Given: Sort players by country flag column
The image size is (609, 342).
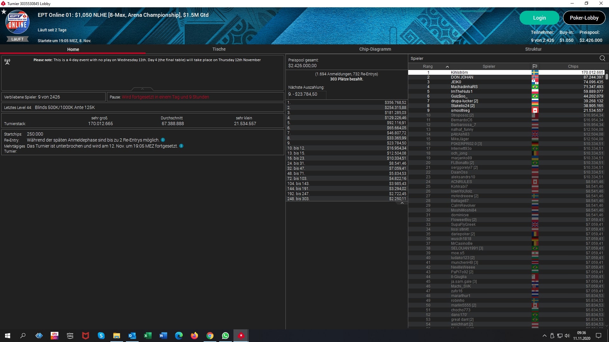Looking at the screenshot, I should point(535,66).
